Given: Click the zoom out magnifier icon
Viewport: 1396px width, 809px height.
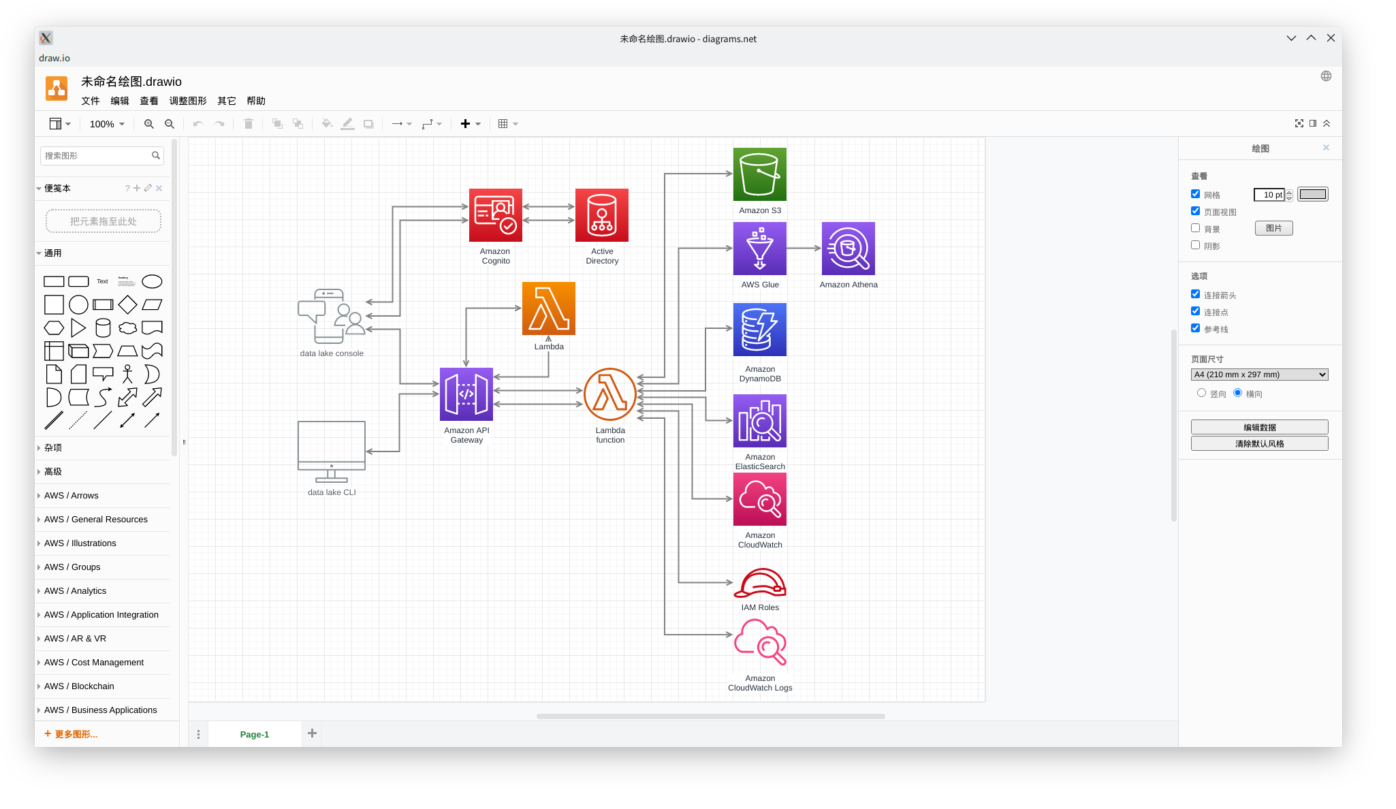Looking at the screenshot, I should tap(170, 124).
